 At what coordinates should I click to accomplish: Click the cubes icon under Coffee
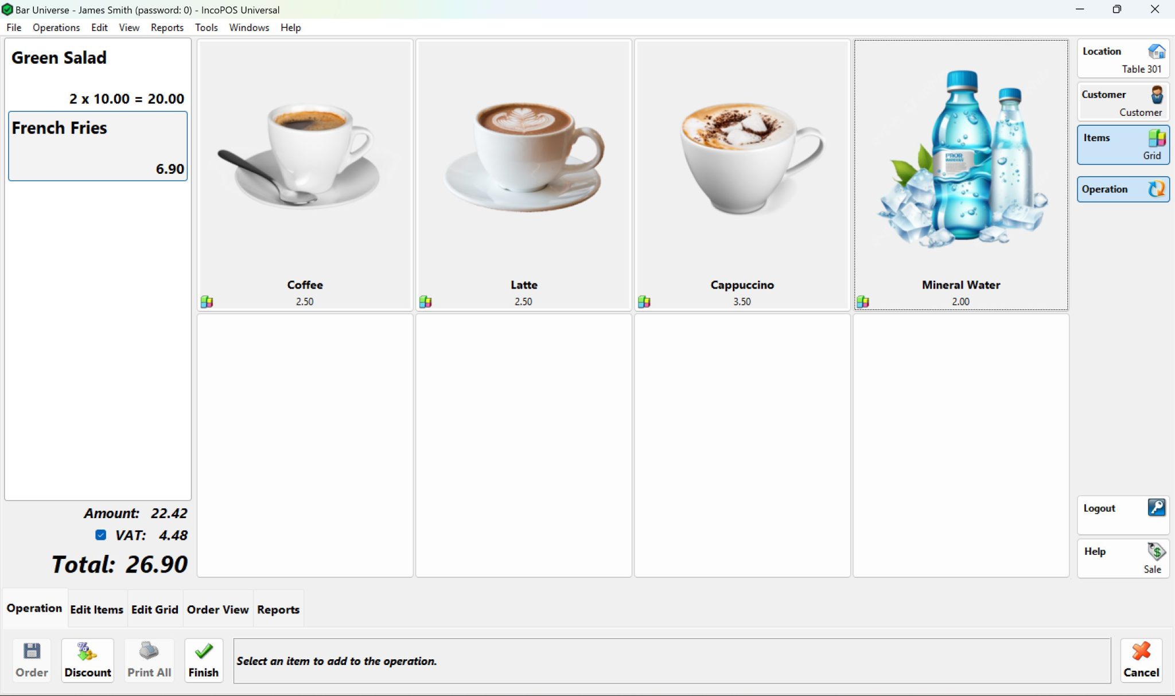[207, 302]
